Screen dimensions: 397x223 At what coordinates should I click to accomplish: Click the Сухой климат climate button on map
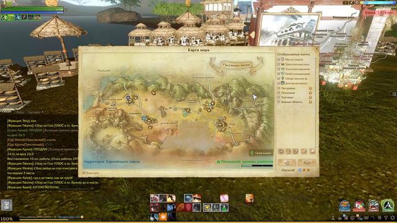[261, 153]
